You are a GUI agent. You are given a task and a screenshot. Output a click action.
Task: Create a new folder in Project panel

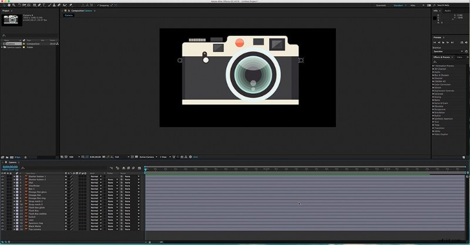[x=7, y=157]
